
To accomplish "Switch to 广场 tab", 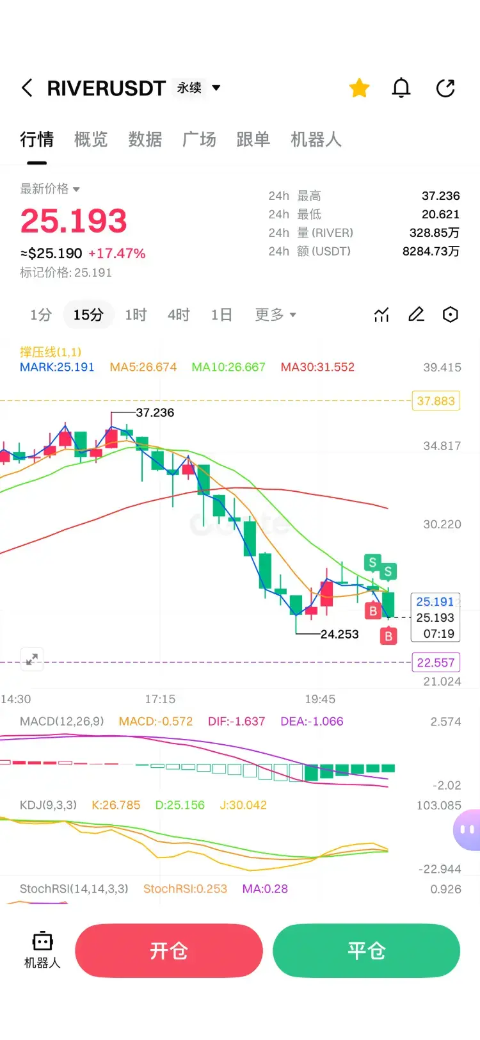I will (199, 140).
